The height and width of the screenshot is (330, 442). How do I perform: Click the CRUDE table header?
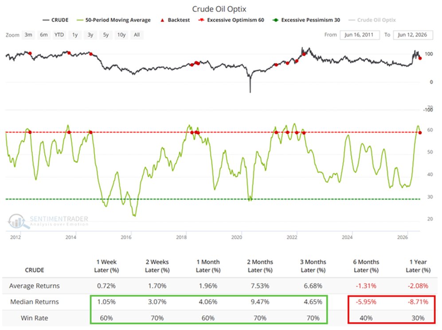point(35,270)
